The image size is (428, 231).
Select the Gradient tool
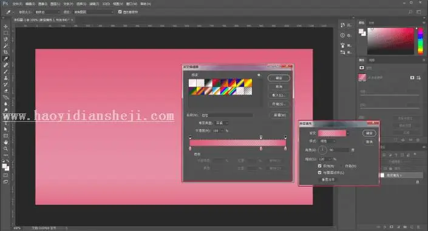click(x=5, y=98)
